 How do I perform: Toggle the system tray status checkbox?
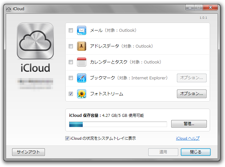point(67,138)
